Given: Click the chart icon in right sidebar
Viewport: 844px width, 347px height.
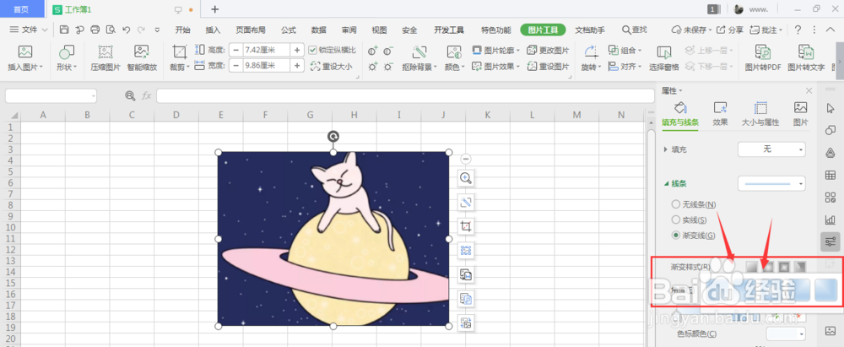Looking at the screenshot, I should pos(830,220).
